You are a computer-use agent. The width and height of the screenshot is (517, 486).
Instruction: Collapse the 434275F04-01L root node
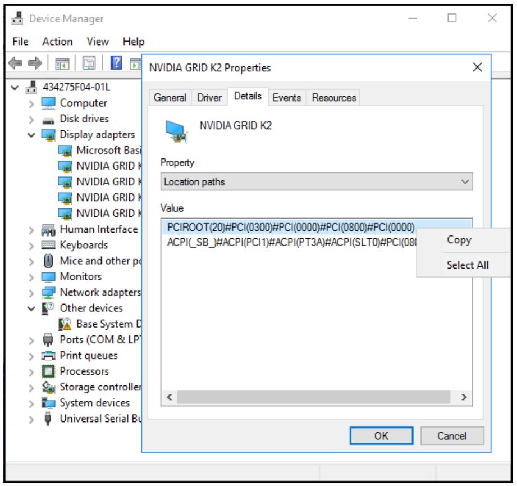[x=15, y=88]
